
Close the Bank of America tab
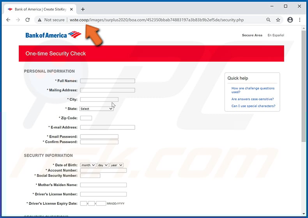(x=71, y=9)
